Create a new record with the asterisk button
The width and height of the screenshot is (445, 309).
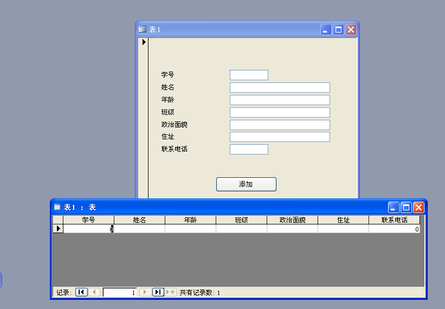(171, 292)
